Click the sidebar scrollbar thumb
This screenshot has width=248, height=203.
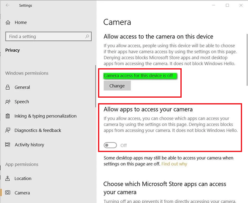click(95, 86)
